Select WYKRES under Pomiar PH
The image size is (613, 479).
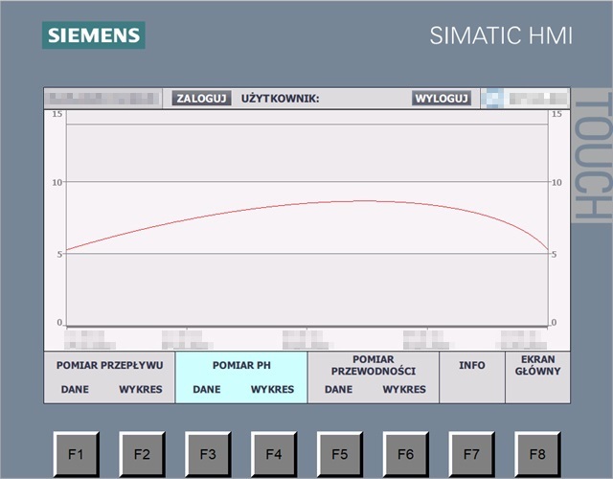273,390
